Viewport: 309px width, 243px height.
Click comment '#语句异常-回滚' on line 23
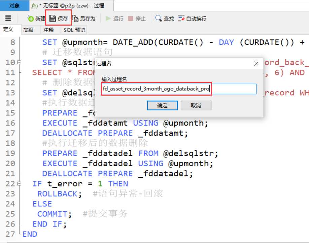tap(128, 194)
